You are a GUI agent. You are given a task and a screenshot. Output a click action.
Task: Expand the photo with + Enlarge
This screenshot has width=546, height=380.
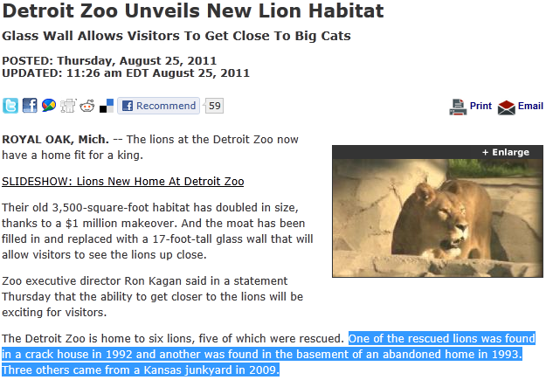[x=505, y=152]
